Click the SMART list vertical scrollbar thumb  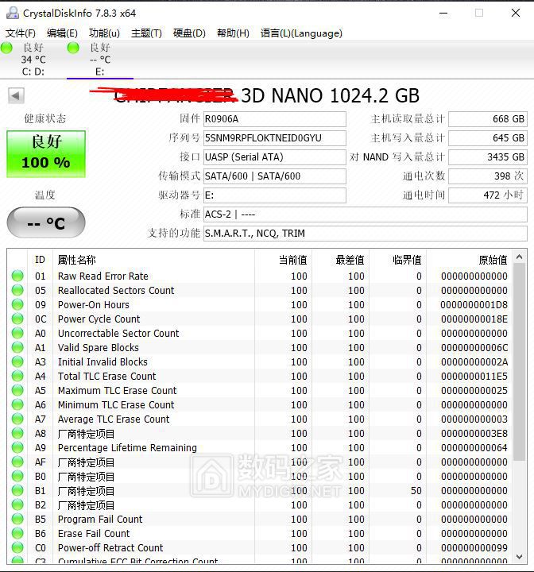tap(519, 362)
